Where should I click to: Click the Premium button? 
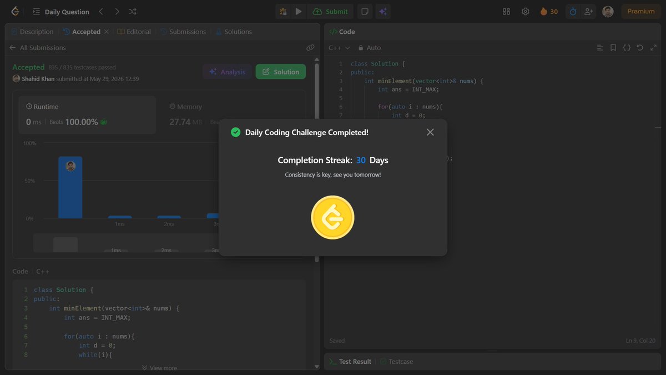[x=641, y=11]
